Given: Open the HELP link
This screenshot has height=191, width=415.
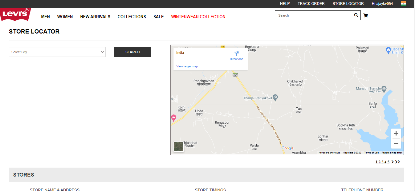Looking at the screenshot, I should pyautogui.click(x=285, y=4).
